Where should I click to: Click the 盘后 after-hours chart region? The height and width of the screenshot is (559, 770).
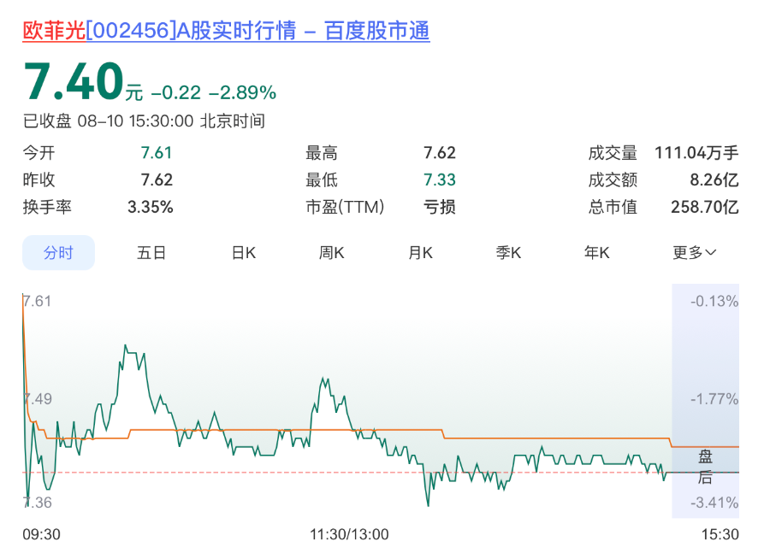(706, 401)
